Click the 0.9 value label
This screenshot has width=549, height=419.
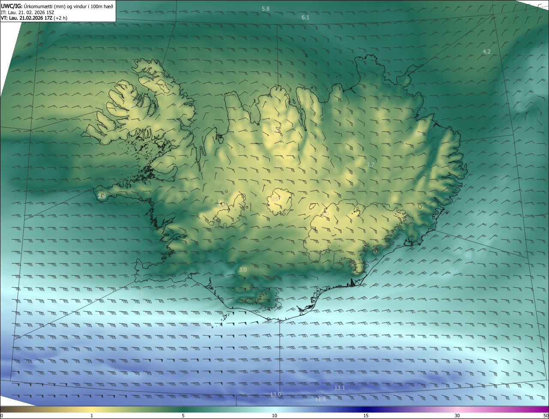click(x=275, y=199)
